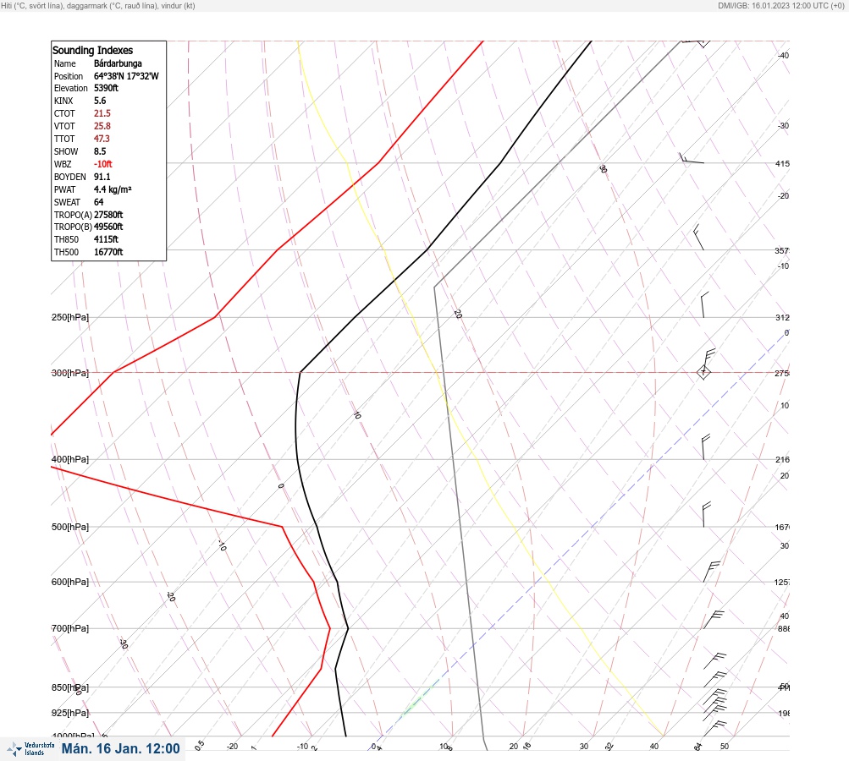The height and width of the screenshot is (761, 849).
Task: Click the wind barb at the 500 hPa level
Action: (x=705, y=514)
